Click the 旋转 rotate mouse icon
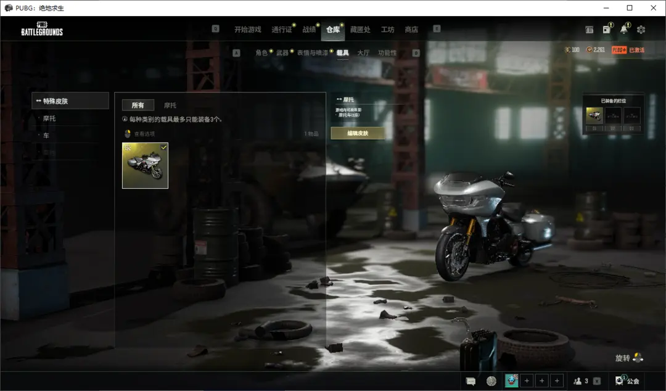 tap(638, 358)
